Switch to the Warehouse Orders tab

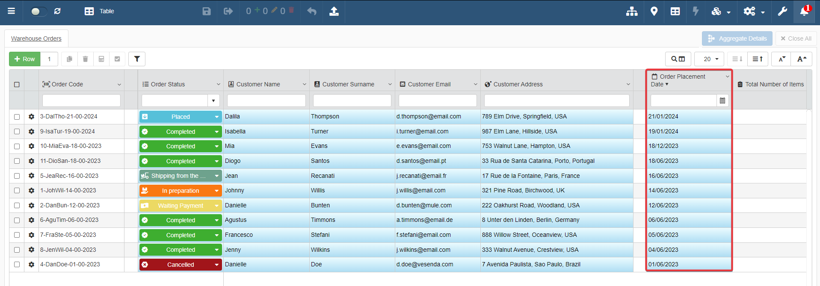(x=36, y=38)
